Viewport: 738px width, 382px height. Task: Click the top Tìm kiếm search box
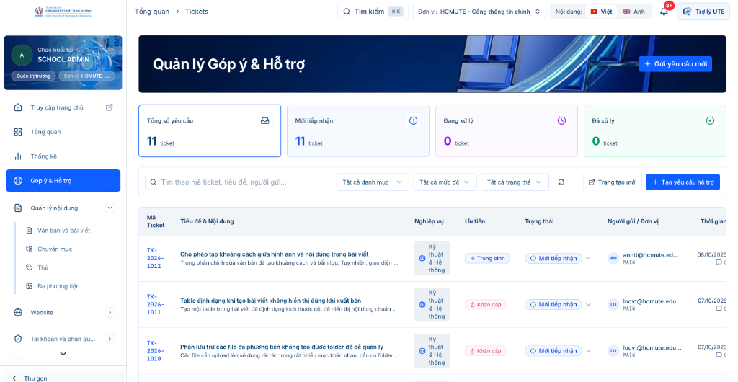tap(373, 12)
